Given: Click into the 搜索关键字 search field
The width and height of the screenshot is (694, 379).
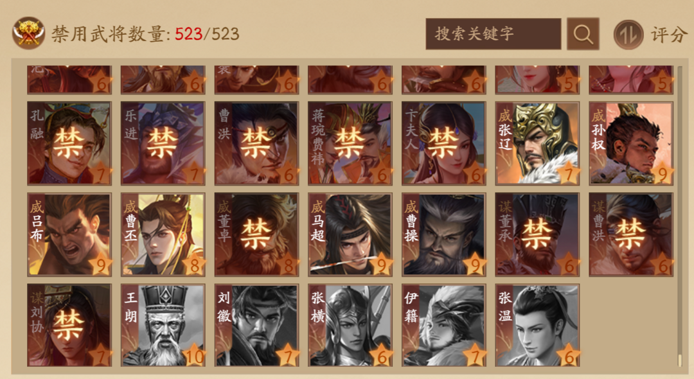Looking at the screenshot, I should (x=493, y=34).
